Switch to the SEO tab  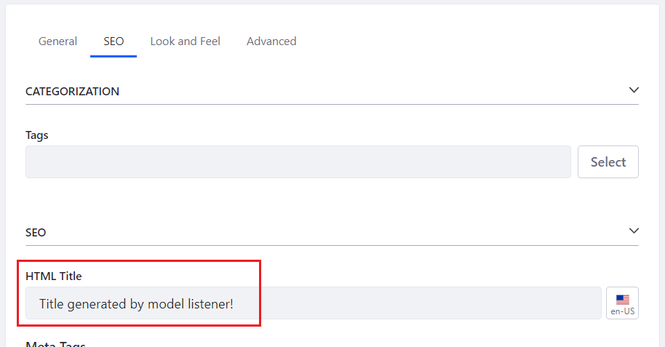(x=114, y=41)
